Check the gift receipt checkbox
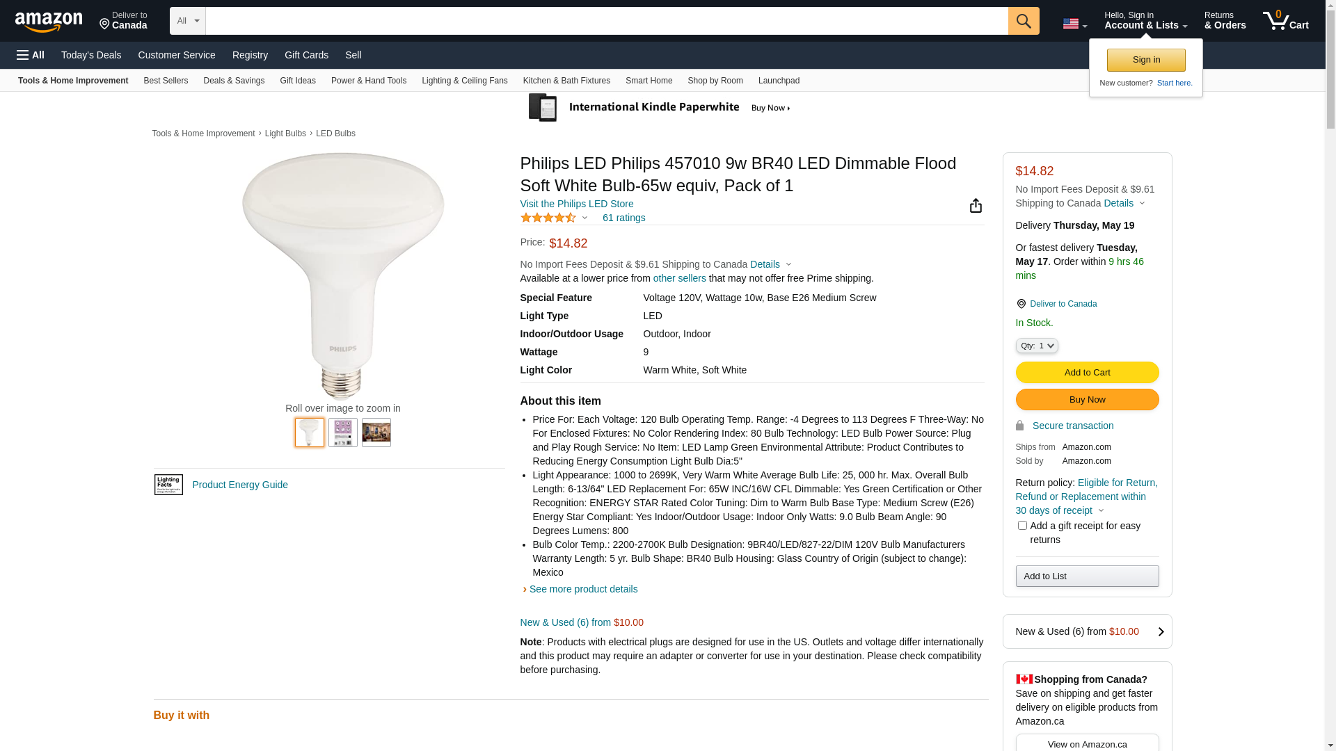The image size is (1336, 751). (x=1022, y=526)
